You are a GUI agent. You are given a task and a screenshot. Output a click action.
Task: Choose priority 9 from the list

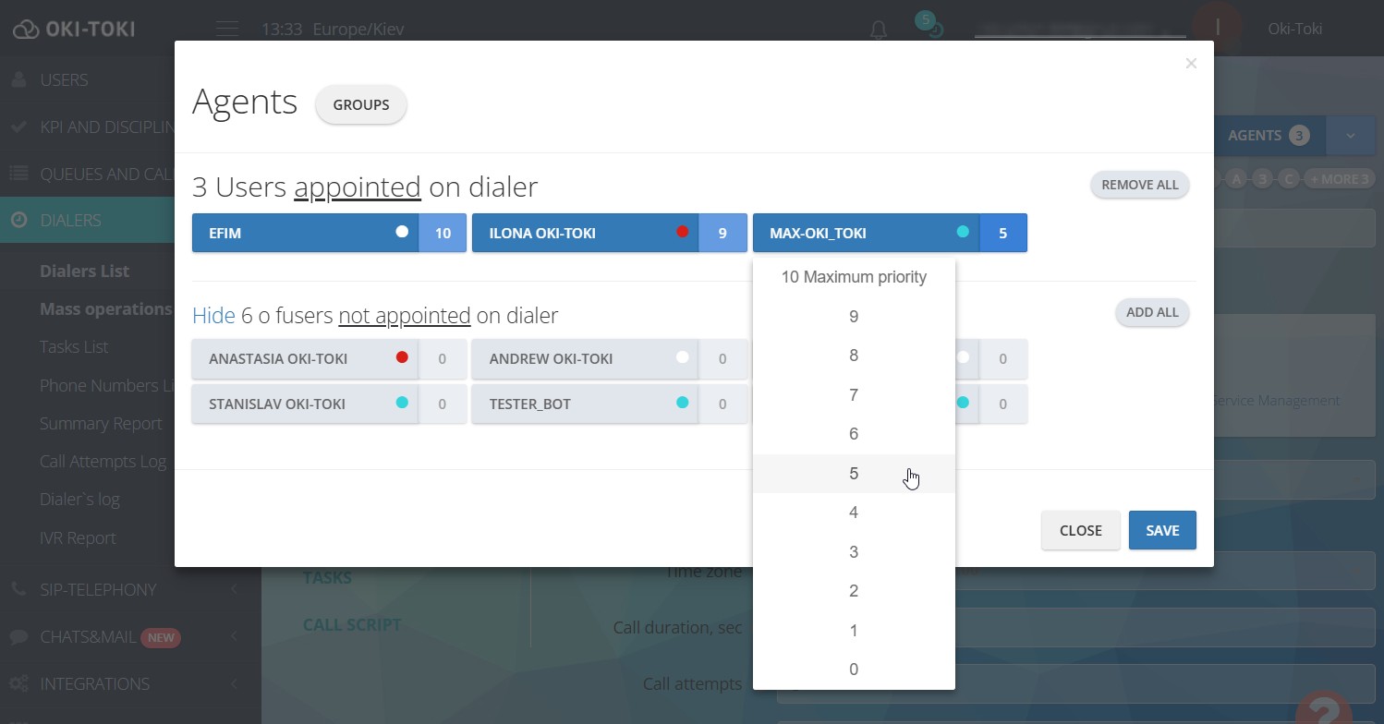pos(854,317)
